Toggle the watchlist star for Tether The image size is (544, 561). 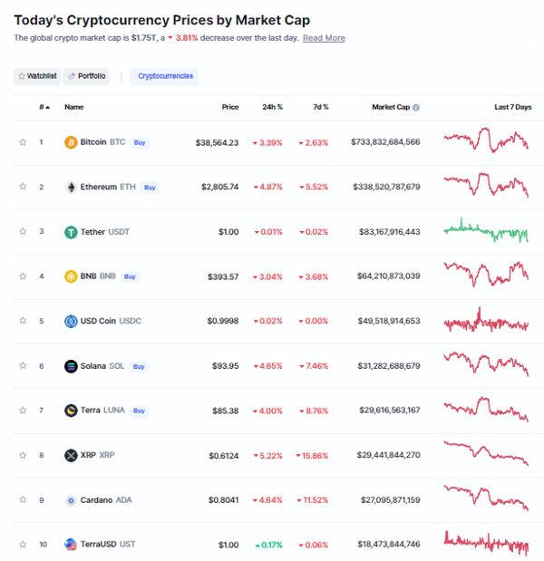pos(23,231)
